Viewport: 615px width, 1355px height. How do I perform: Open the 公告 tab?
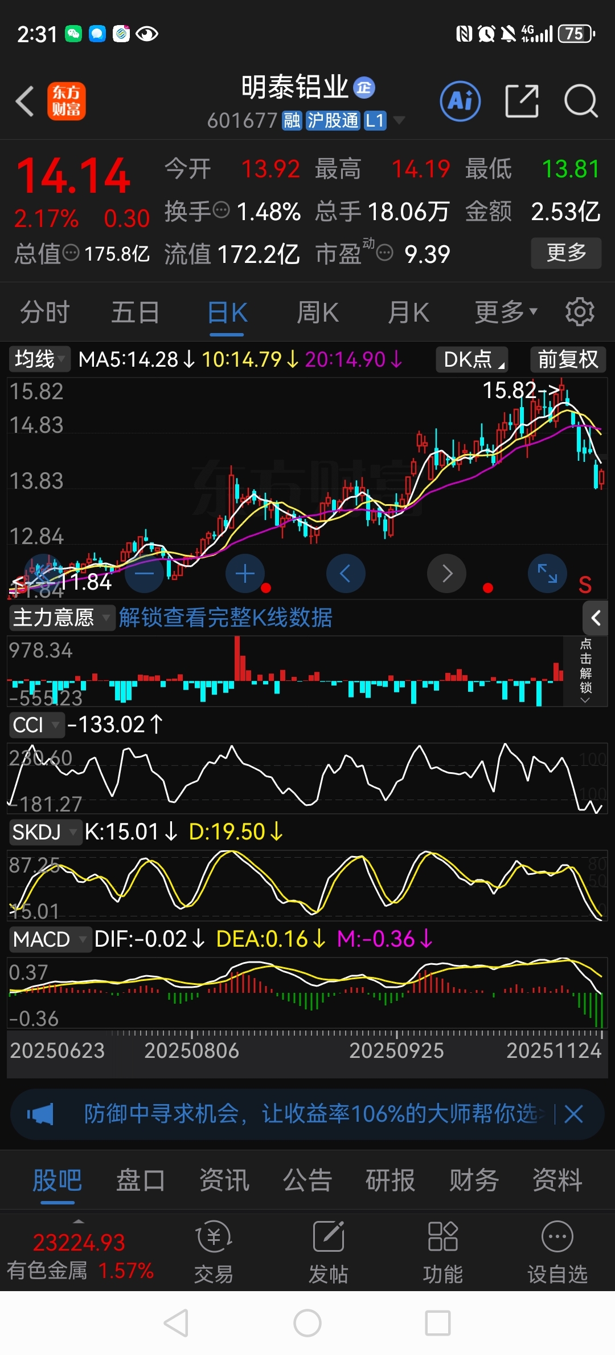click(x=307, y=1180)
